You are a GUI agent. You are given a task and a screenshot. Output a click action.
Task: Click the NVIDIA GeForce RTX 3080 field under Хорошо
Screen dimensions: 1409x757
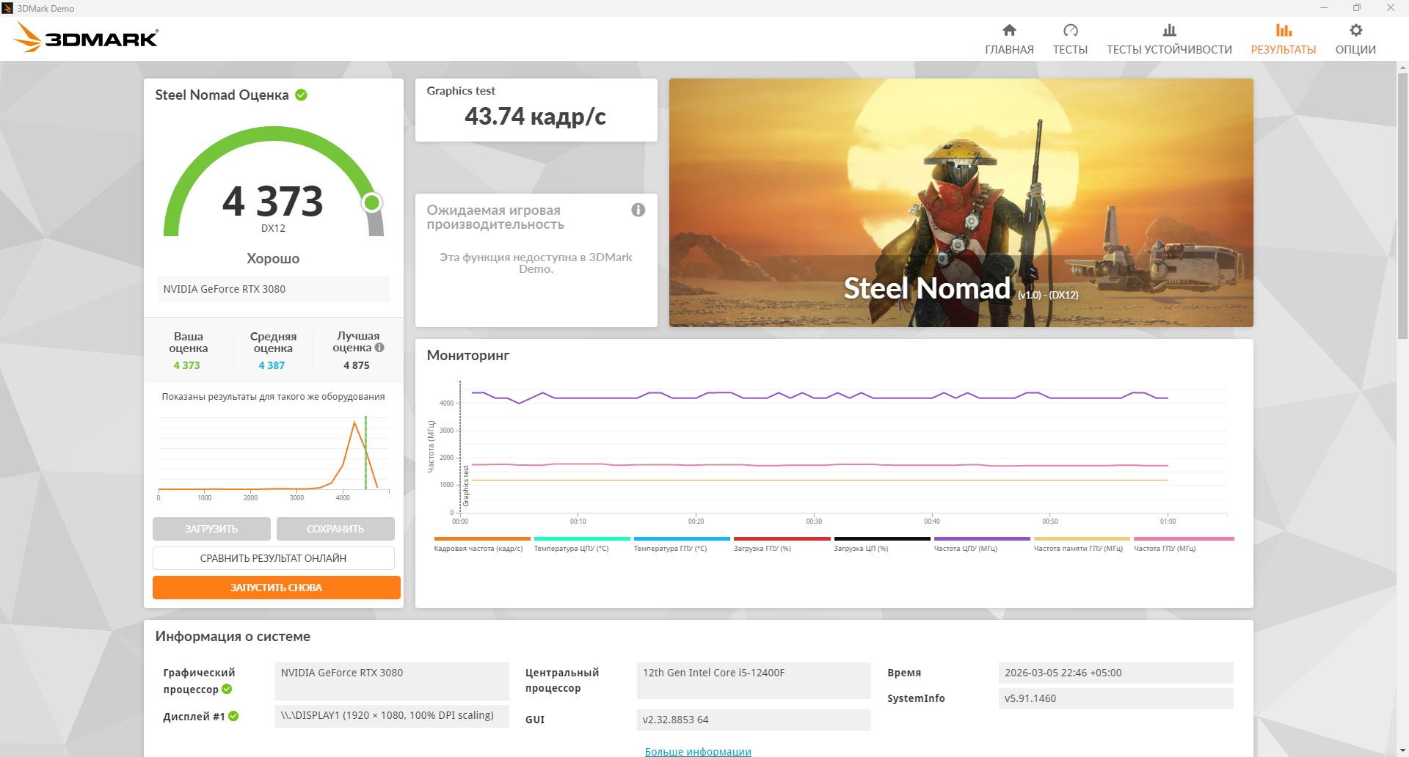(x=273, y=289)
